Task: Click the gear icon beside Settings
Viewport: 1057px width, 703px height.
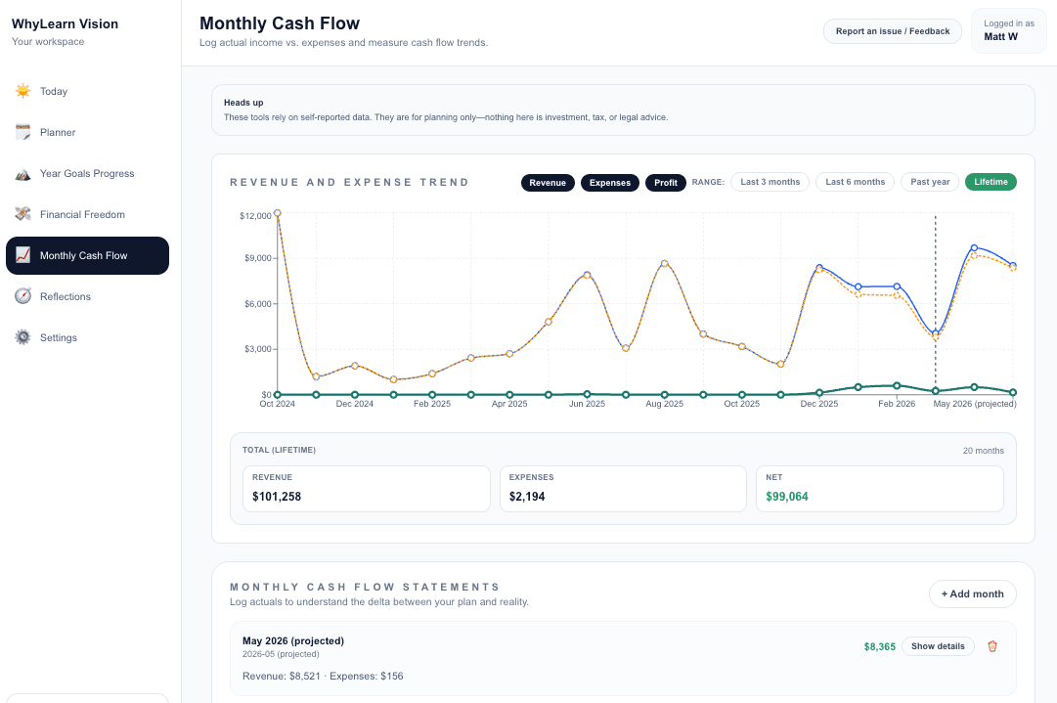Action: [x=22, y=337]
